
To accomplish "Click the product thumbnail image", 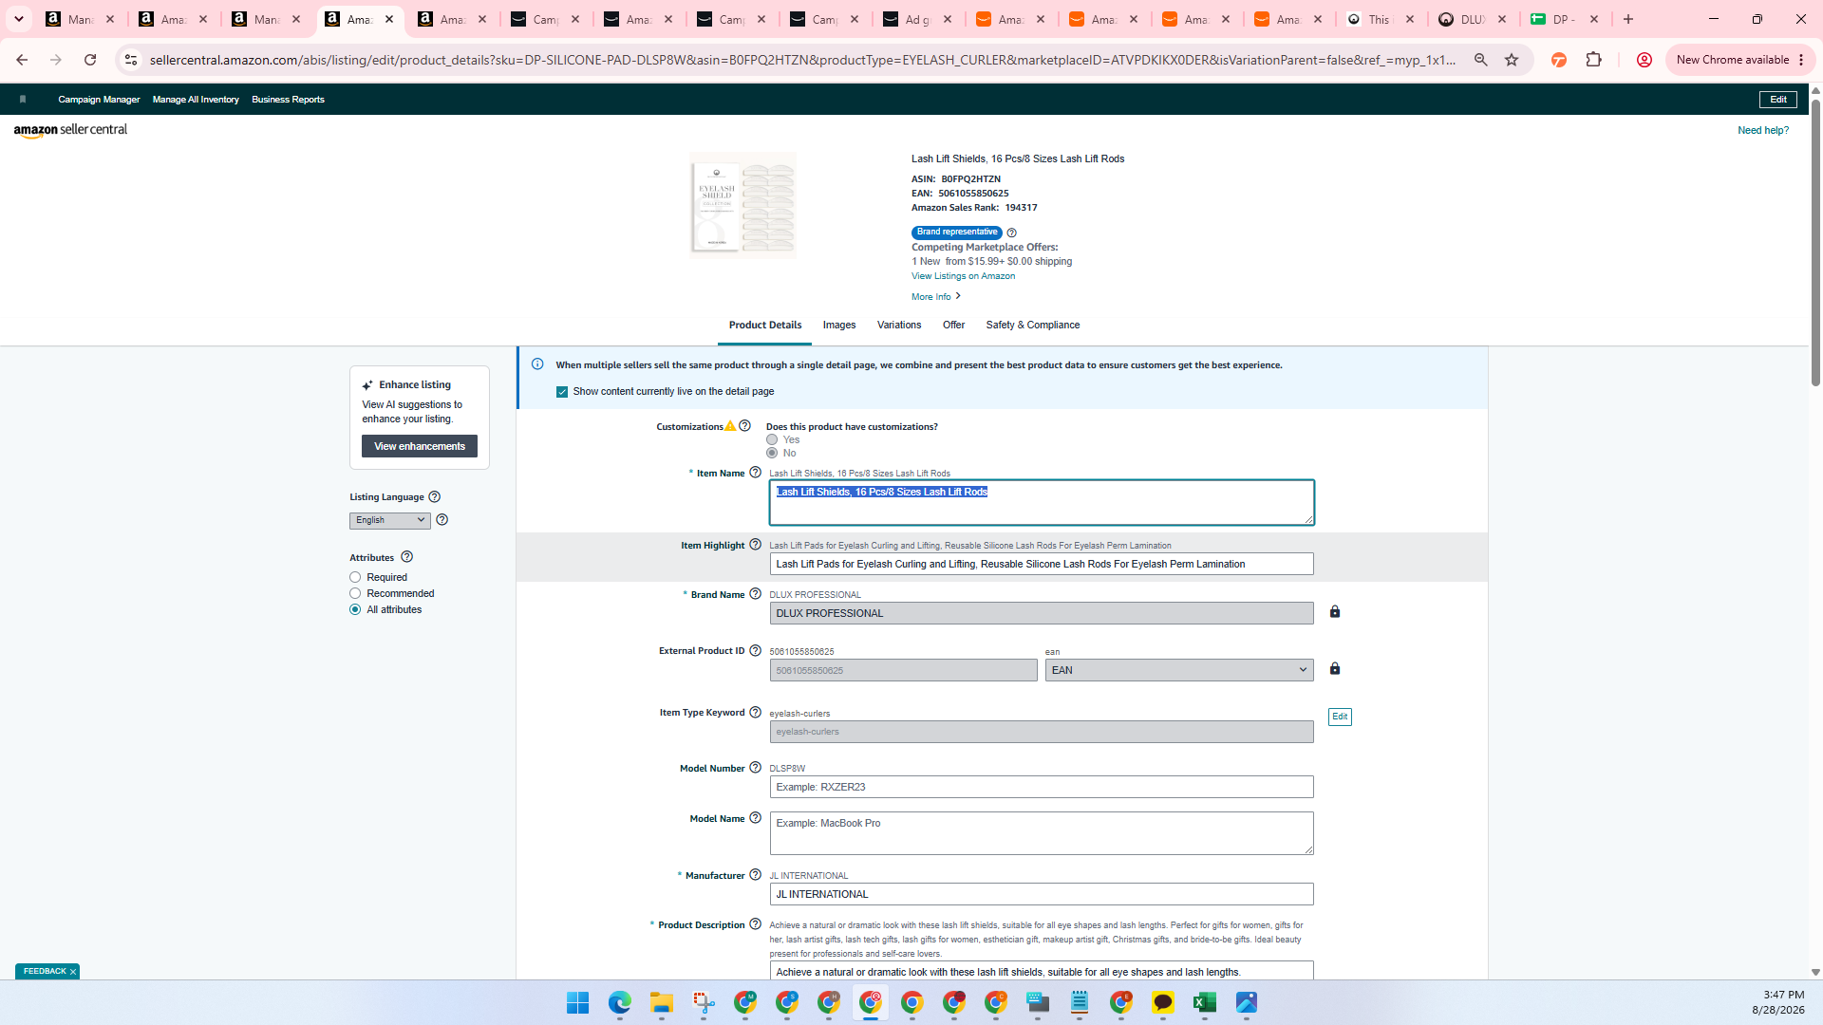I will click(x=742, y=205).
